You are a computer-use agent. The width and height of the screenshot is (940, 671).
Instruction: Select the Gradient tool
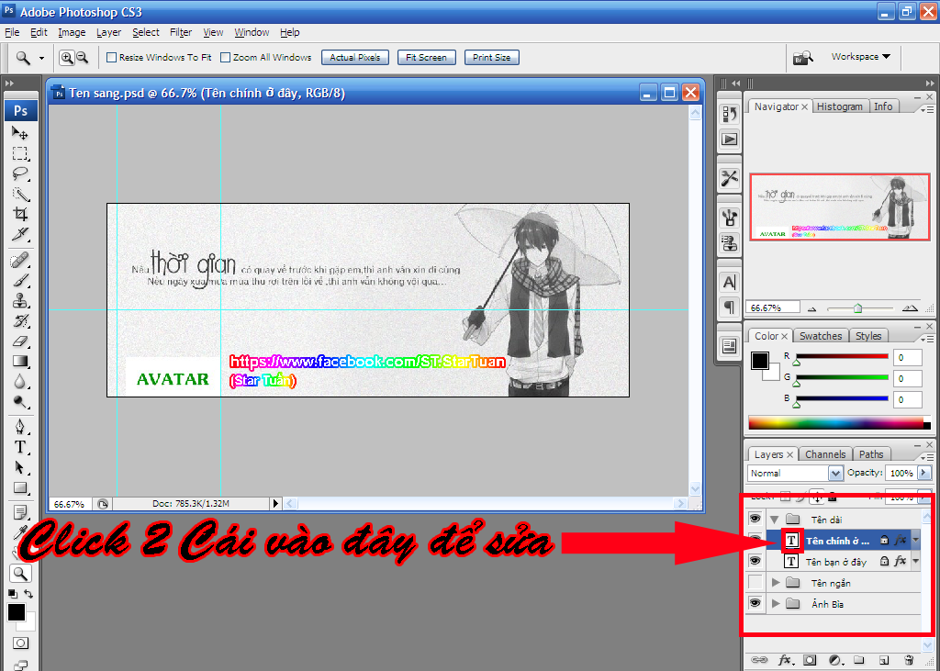point(20,361)
